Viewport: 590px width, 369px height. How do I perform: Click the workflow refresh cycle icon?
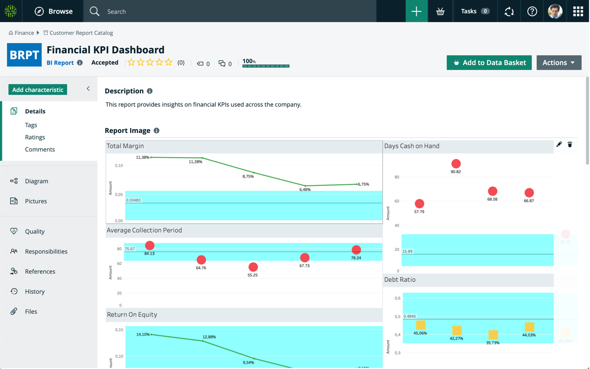pos(509,11)
